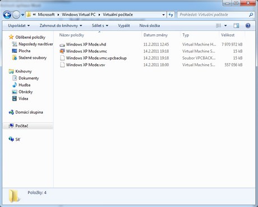Refresh the folder with the refresh button
Viewport: 258px width, 207px height.
pyautogui.click(x=171, y=15)
